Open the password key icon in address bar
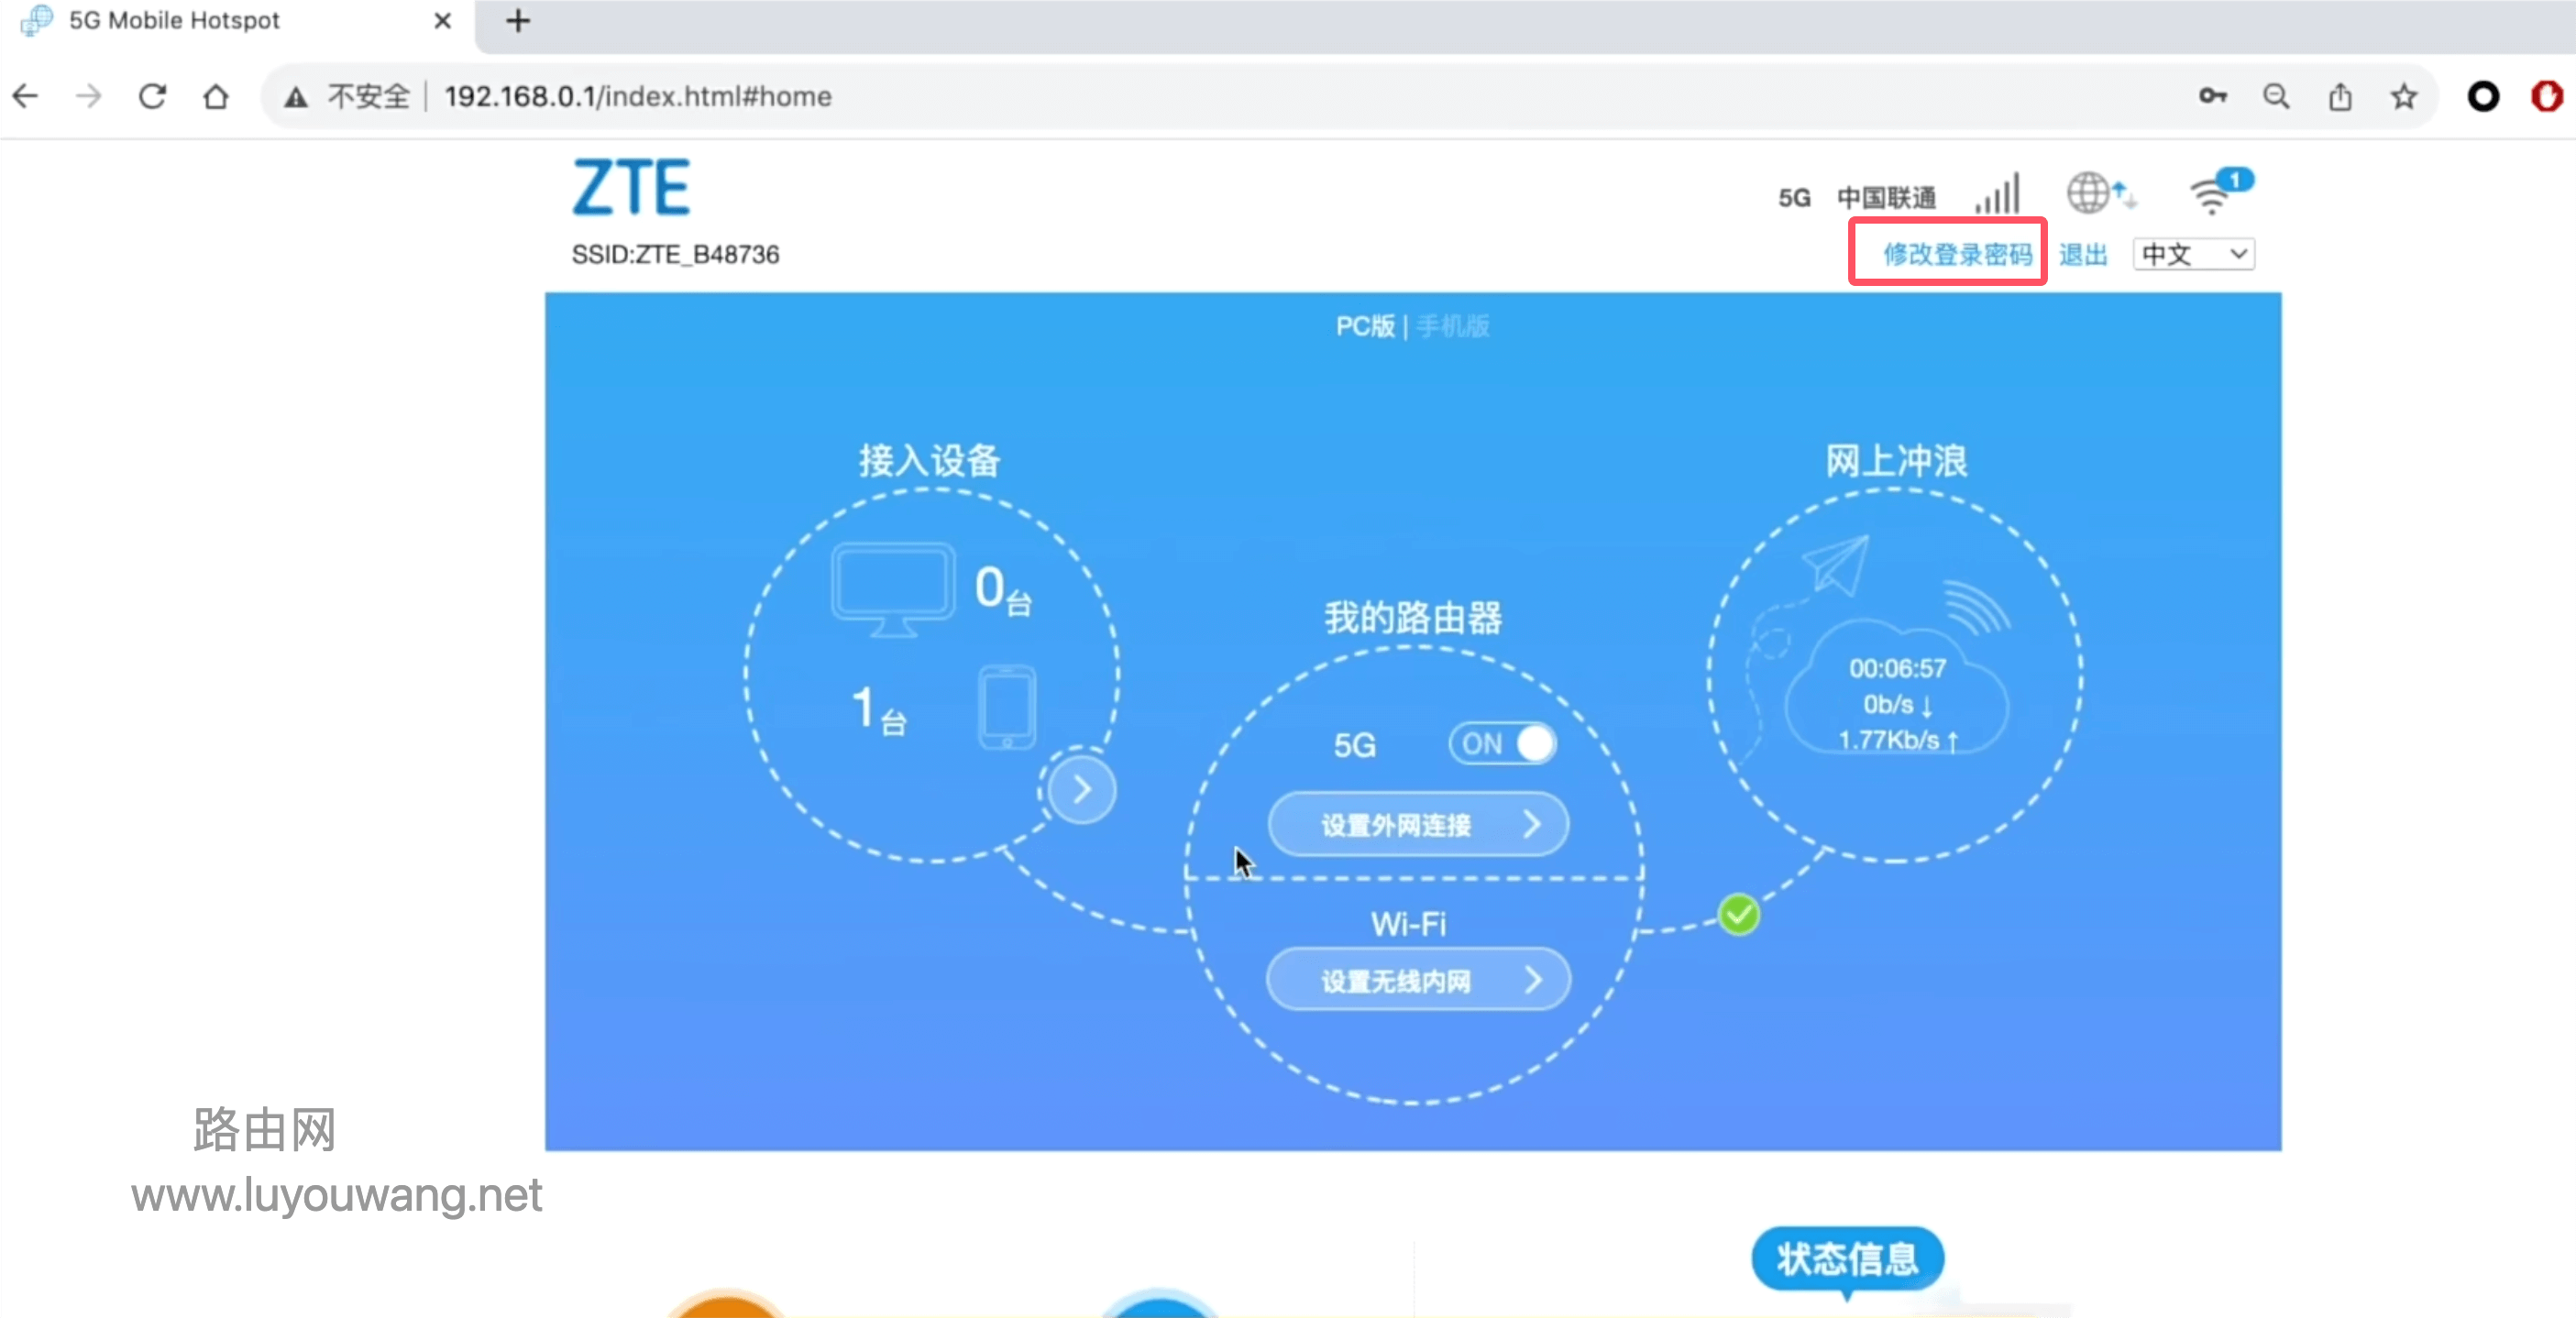The image size is (2576, 1318). 2213,96
